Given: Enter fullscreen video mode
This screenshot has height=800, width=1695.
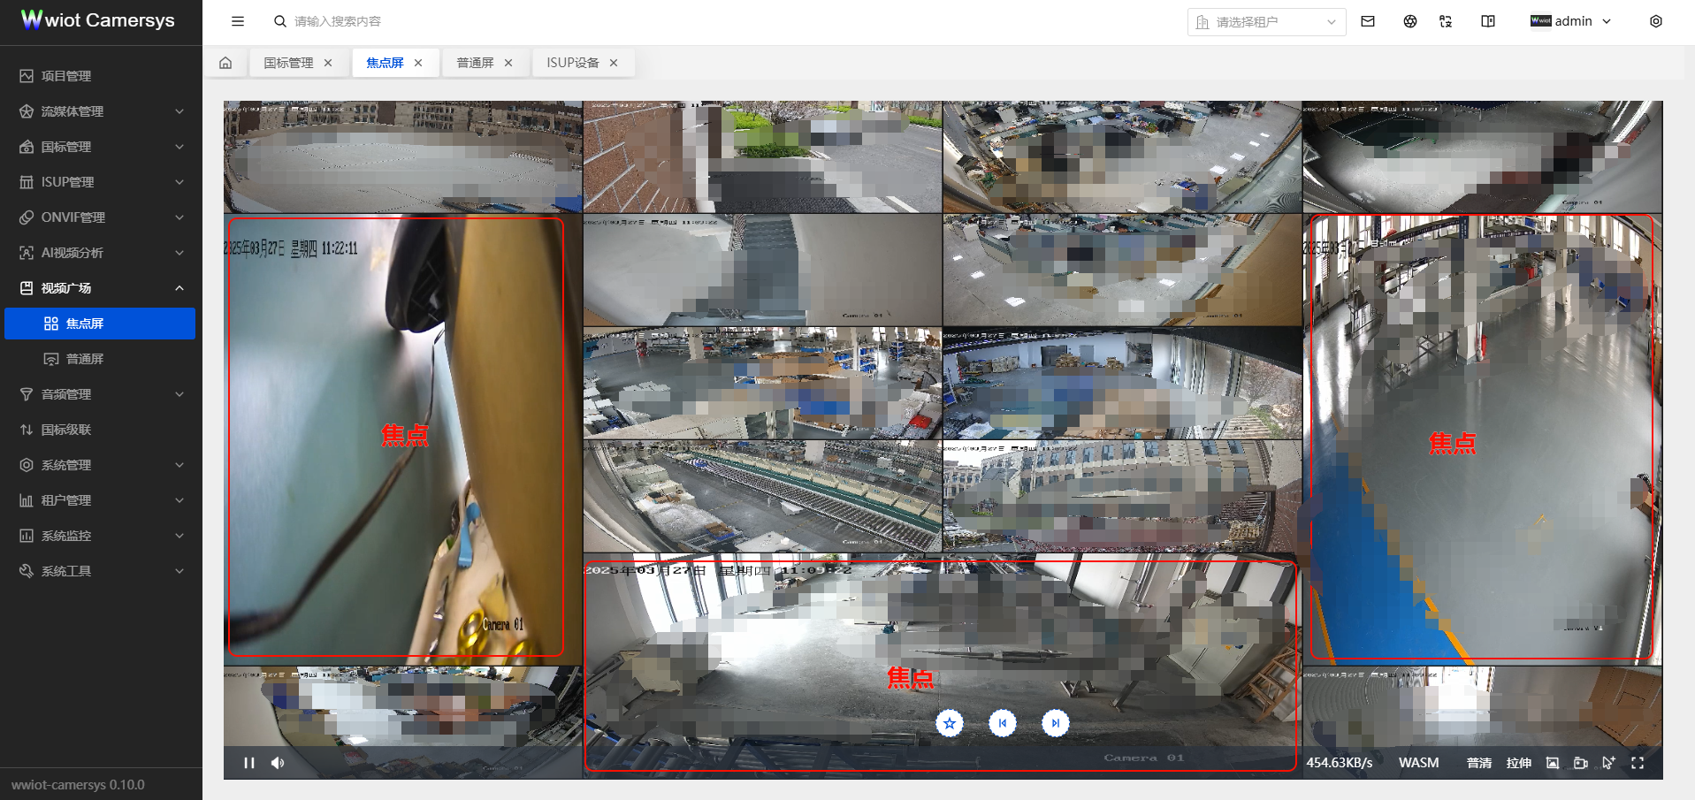Looking at the screenshot, I should (1637, 763).
